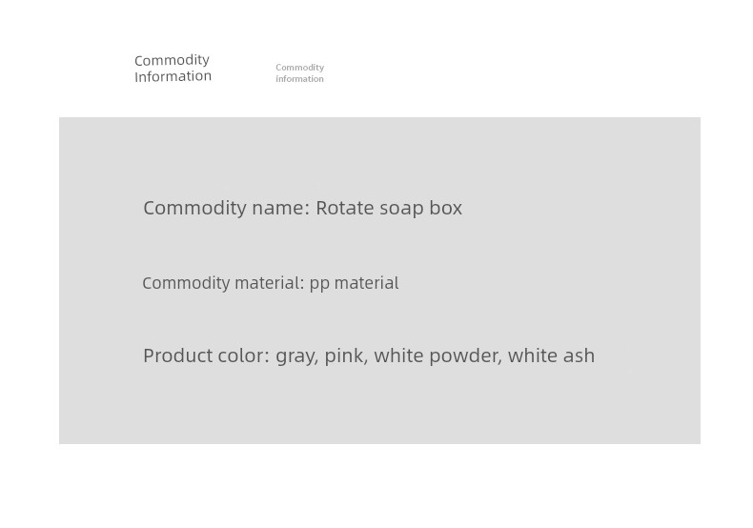Click the first "white" in color list
The image size is (753, 528).
(398, 355)
